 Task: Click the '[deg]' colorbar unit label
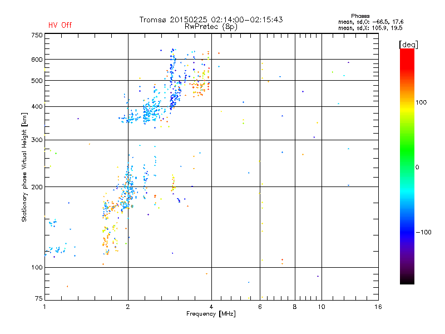(408, 45)
